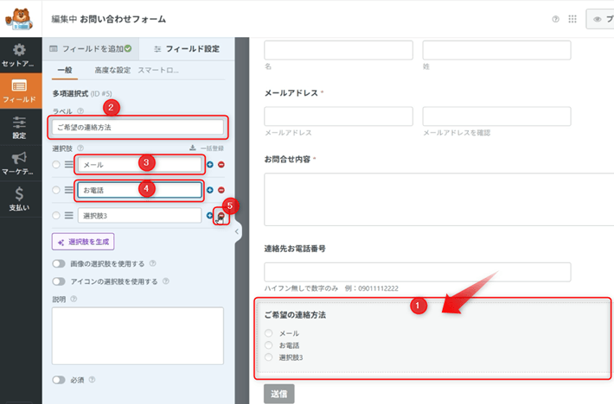Click help icon next to アイコンの選択肢を使用する

[166, 281]
